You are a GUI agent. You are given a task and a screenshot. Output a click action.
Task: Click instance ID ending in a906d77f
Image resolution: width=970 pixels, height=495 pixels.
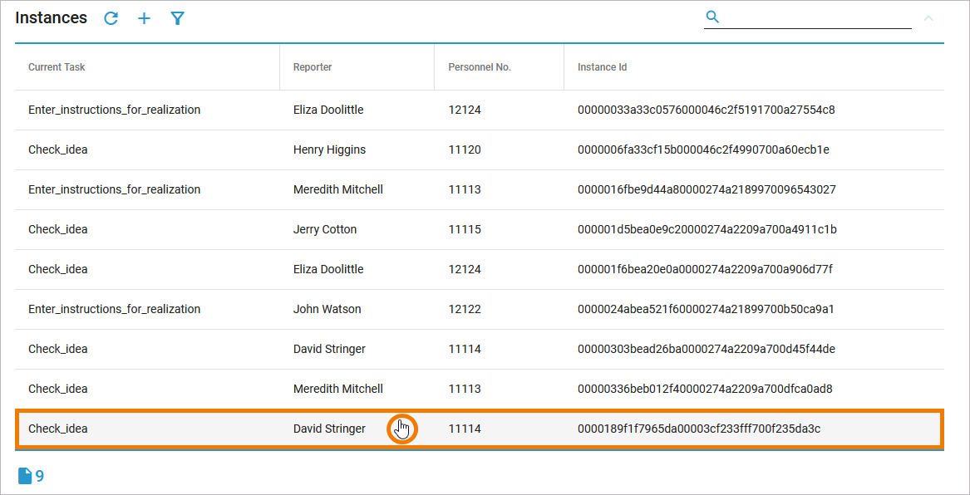[x=704, y=269]
